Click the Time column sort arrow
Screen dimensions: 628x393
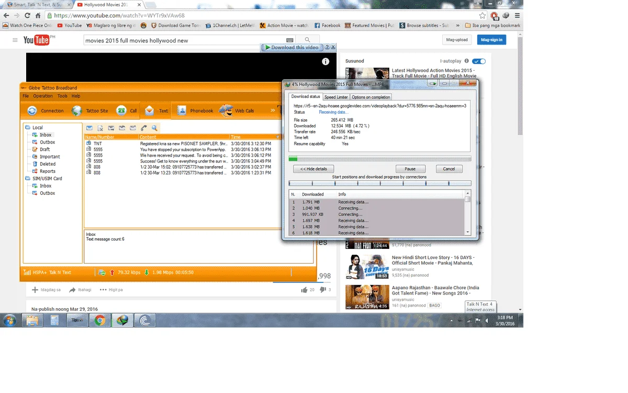[x=278, y=137]
